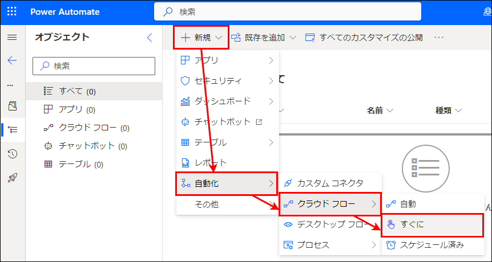The image size is (492, 262).
Task: Click the gear-window icon beside プロセス
Action: point(288,245)
